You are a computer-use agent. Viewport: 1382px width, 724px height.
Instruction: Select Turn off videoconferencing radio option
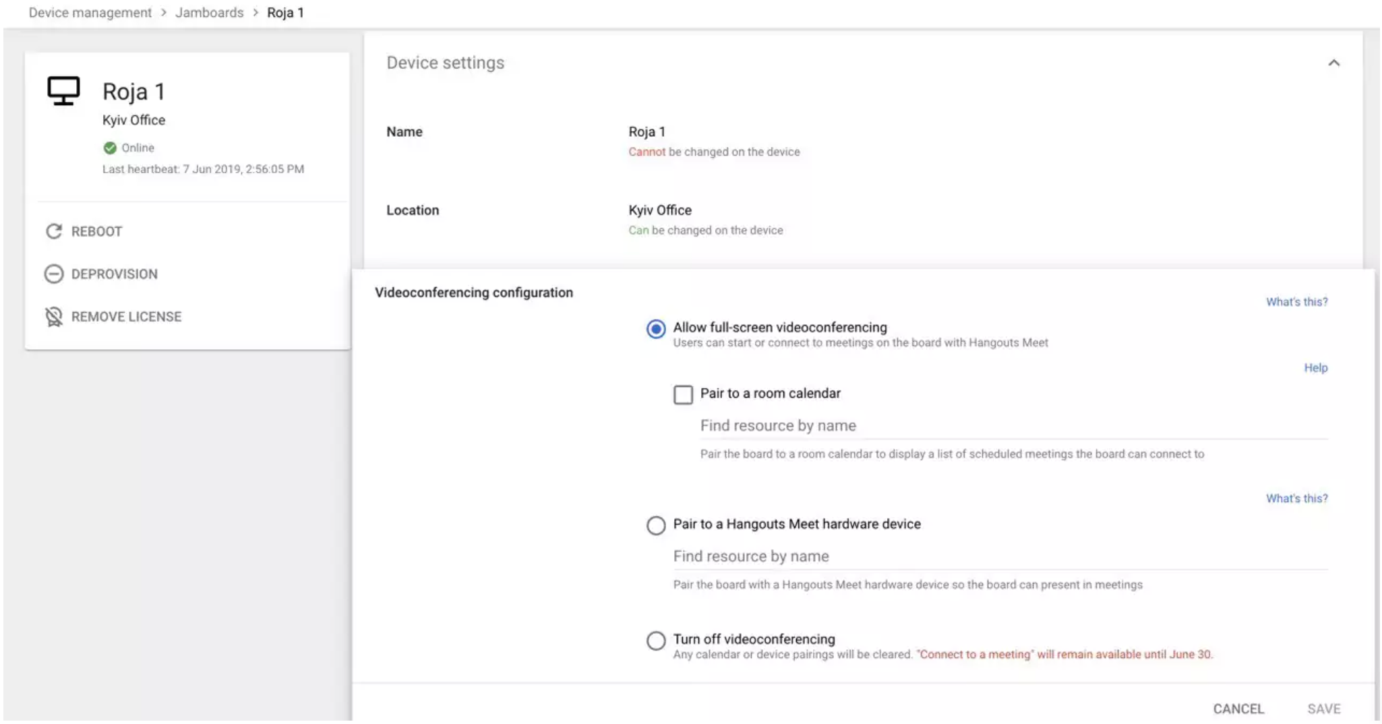coord(656,640)
